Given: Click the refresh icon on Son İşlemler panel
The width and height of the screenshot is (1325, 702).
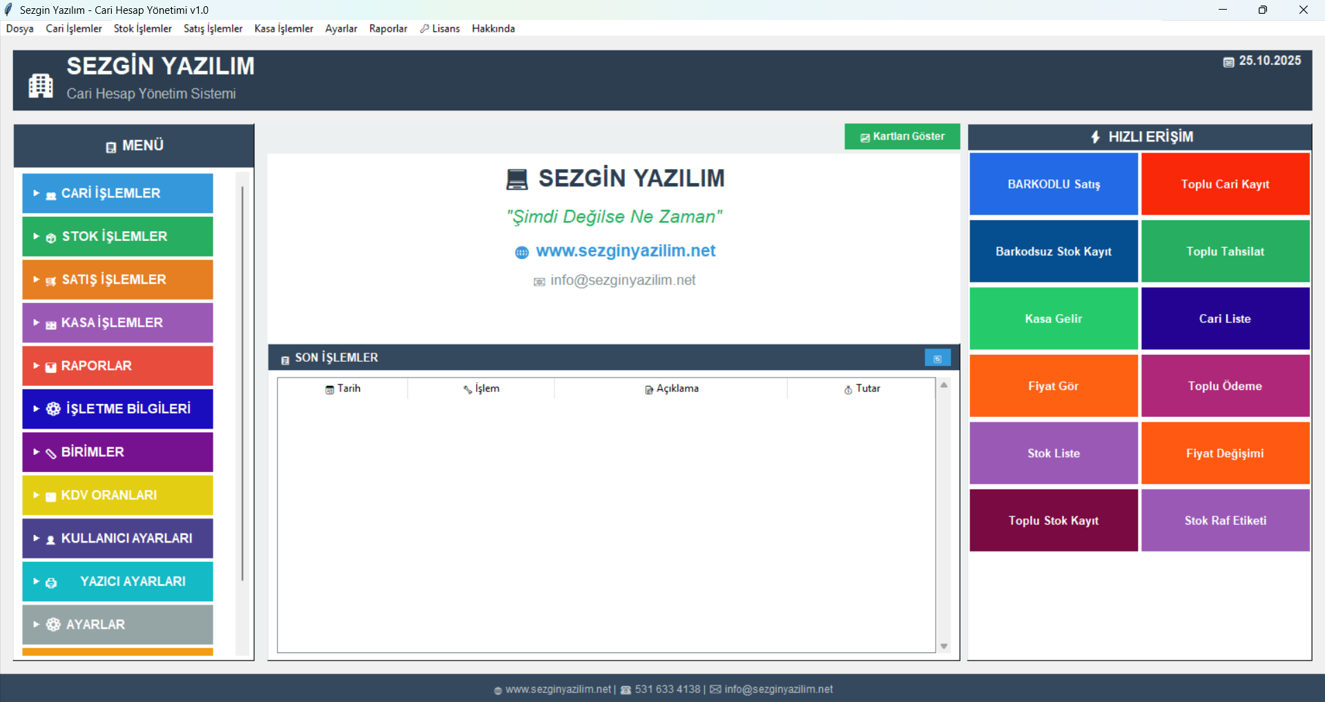Looking at the screenshot, I should 937,358.
